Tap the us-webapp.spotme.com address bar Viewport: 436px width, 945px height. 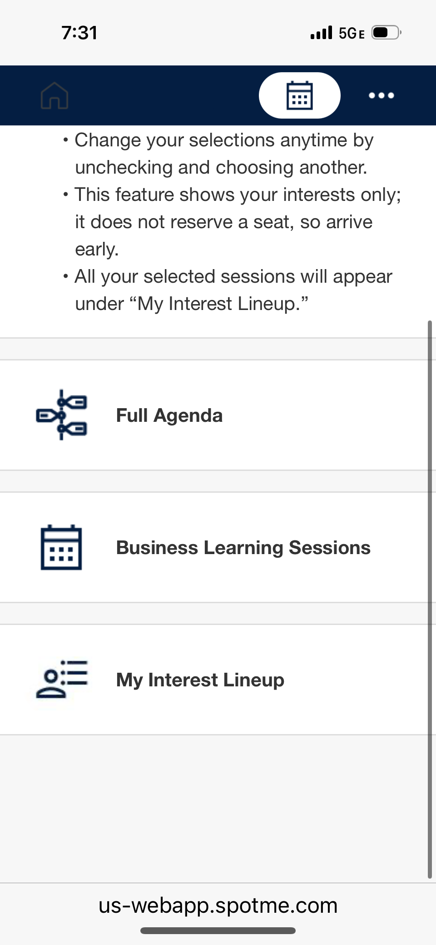pos(218,905)
